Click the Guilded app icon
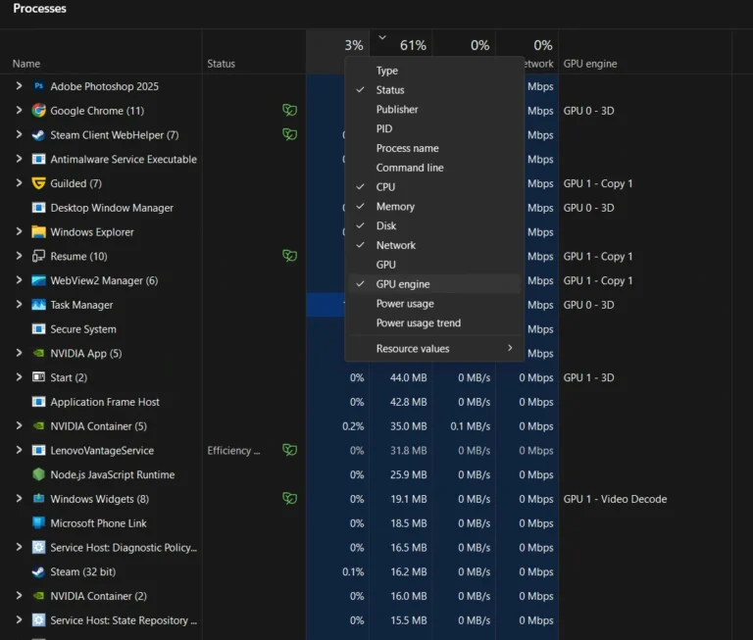Image resolution: width=753 pixels, height=640 pixels. click(x=38, y=183)
